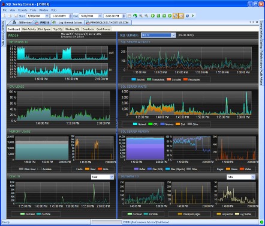Open the End date dropdown

(100, 16)
